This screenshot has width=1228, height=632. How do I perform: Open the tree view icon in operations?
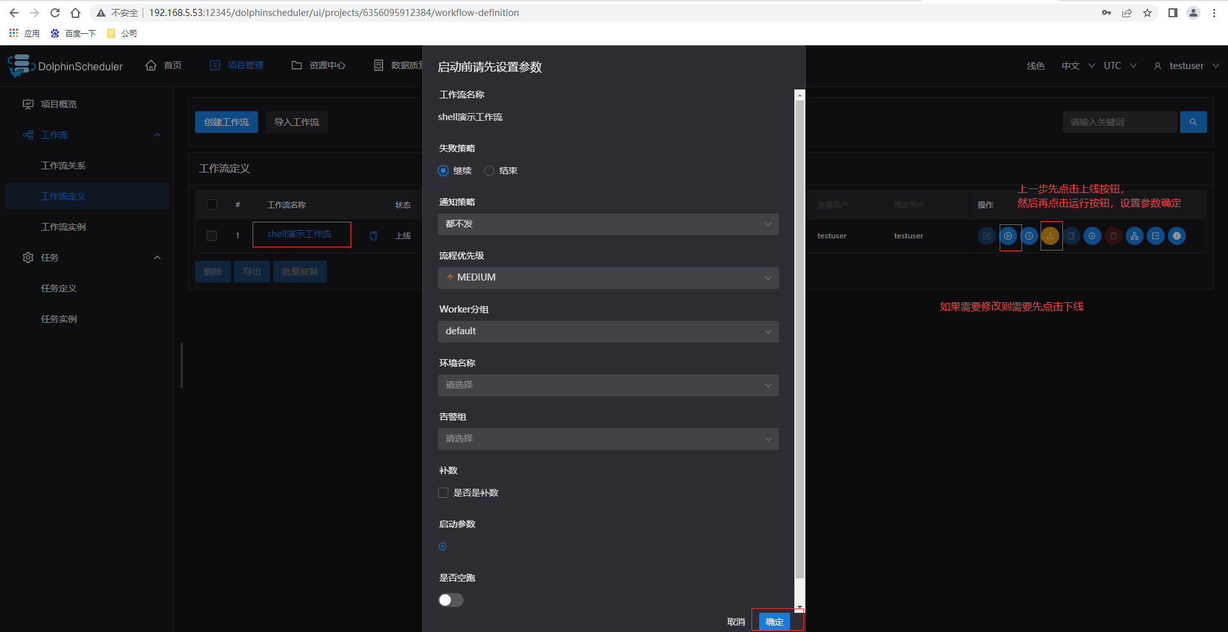point(1135,236)
